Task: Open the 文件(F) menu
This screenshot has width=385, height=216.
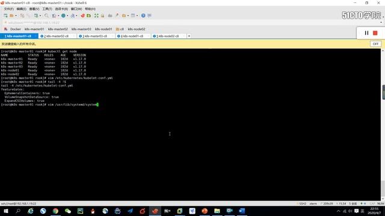Action: (x=8, y=9)
